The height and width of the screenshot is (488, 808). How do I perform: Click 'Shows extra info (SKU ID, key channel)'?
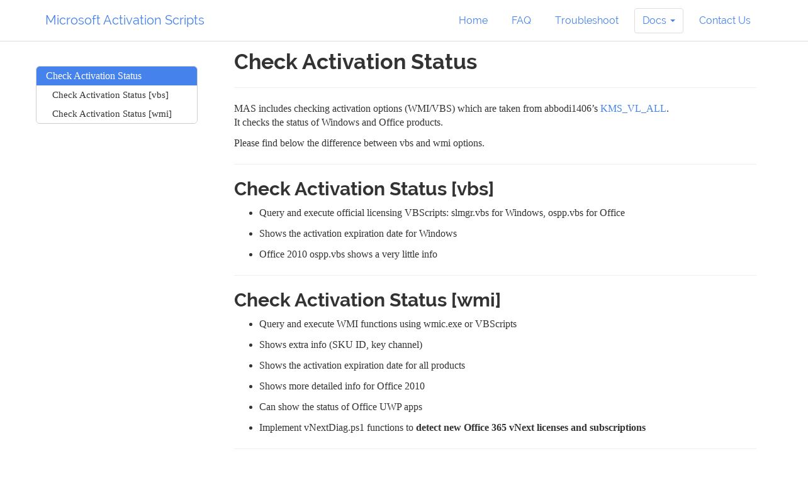[340, 345]
